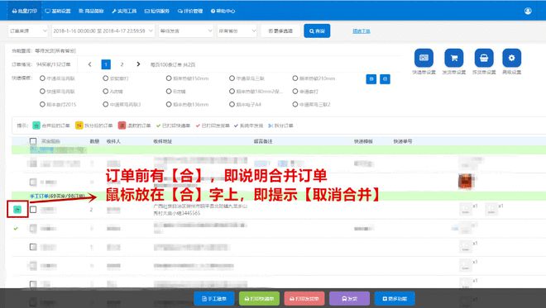Go to the next page arrow
Screen dimensions: 546x308
[x=138, y=64]
